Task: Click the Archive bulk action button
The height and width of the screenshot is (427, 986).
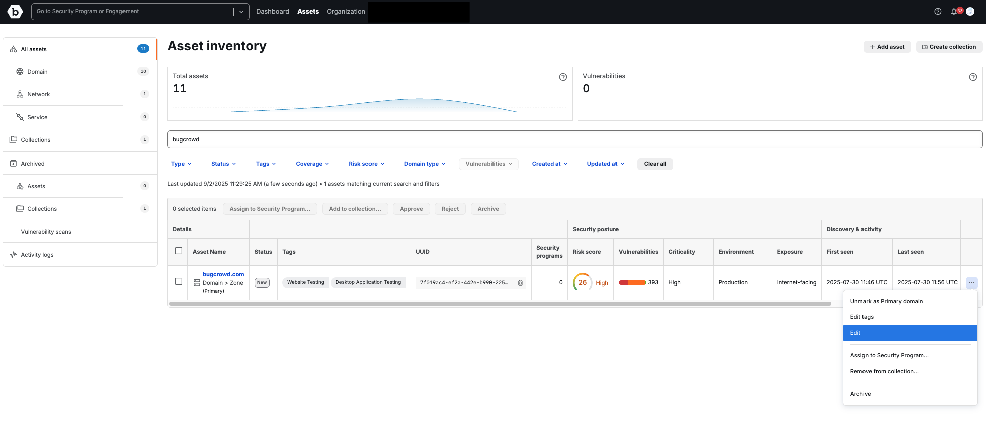Action: tap(488, 209)
